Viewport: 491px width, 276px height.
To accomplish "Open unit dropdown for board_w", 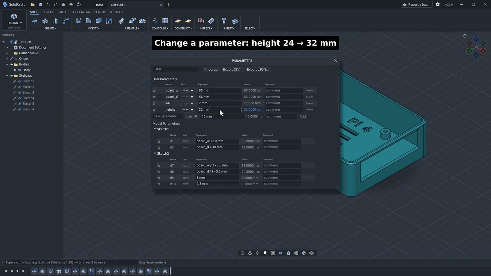I will click(188, 91).
